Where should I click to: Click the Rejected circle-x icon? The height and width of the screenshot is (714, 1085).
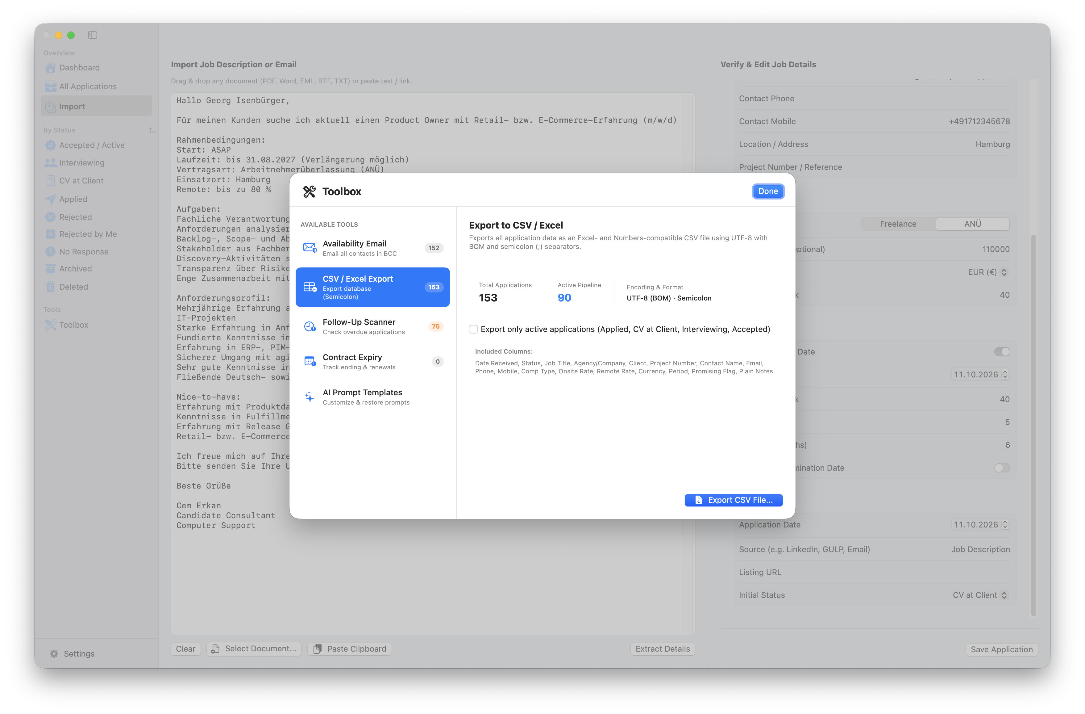coord(51,217)
